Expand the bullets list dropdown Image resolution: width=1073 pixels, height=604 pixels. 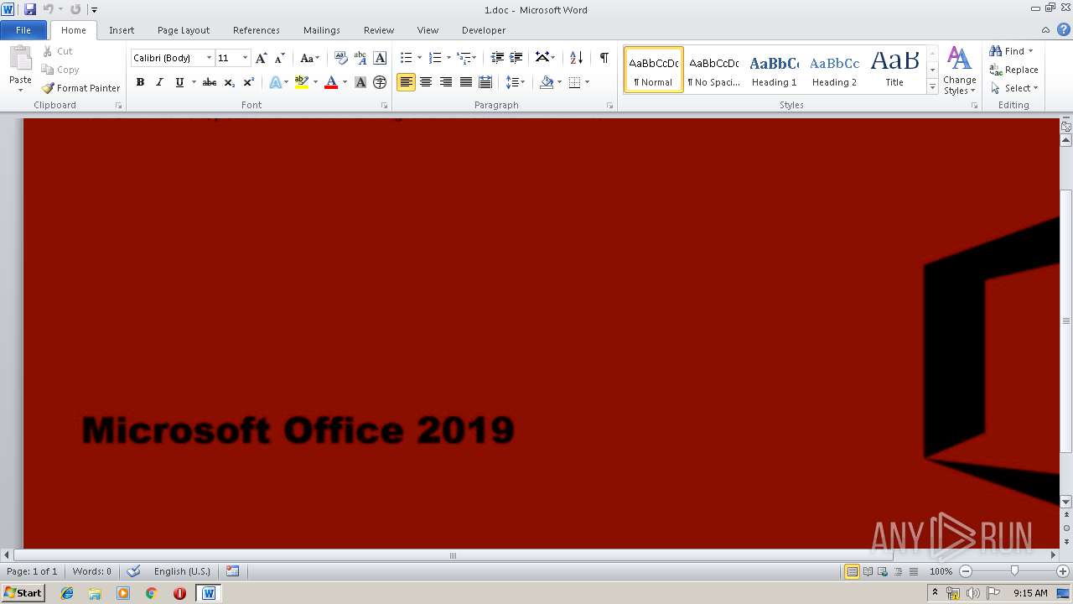coord(419,58)
